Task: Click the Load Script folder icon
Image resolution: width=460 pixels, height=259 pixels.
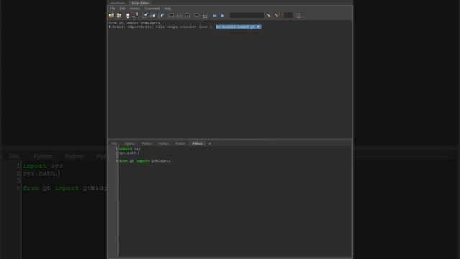Action: (x=111, y=15)
